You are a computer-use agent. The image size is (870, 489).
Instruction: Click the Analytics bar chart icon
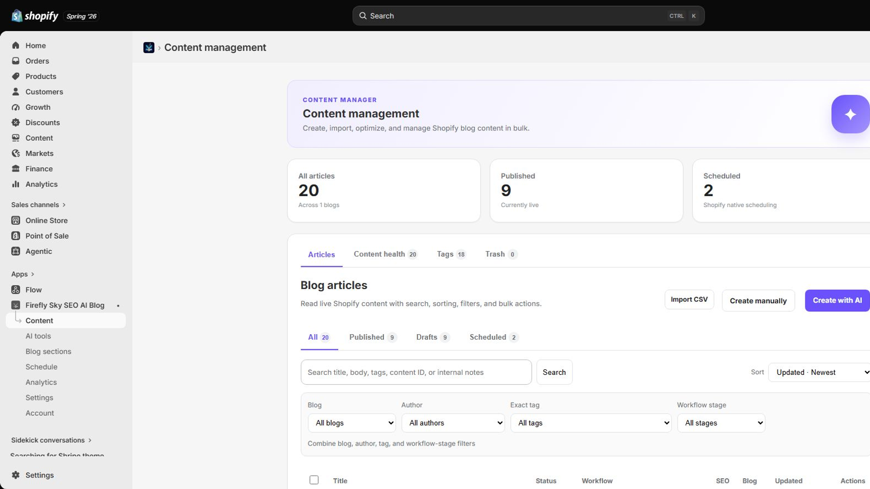click(x=16, y=184)
